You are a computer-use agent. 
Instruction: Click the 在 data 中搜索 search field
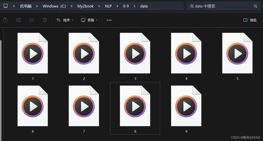(x=223, y=6)
